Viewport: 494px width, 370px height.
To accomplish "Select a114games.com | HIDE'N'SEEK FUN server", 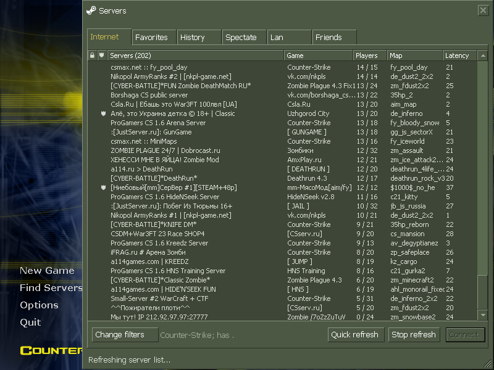I will coord(283,289).
